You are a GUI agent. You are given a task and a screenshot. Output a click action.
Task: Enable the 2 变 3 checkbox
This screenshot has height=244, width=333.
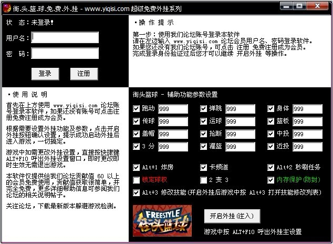pyautogui.click(x=203, y=180)
